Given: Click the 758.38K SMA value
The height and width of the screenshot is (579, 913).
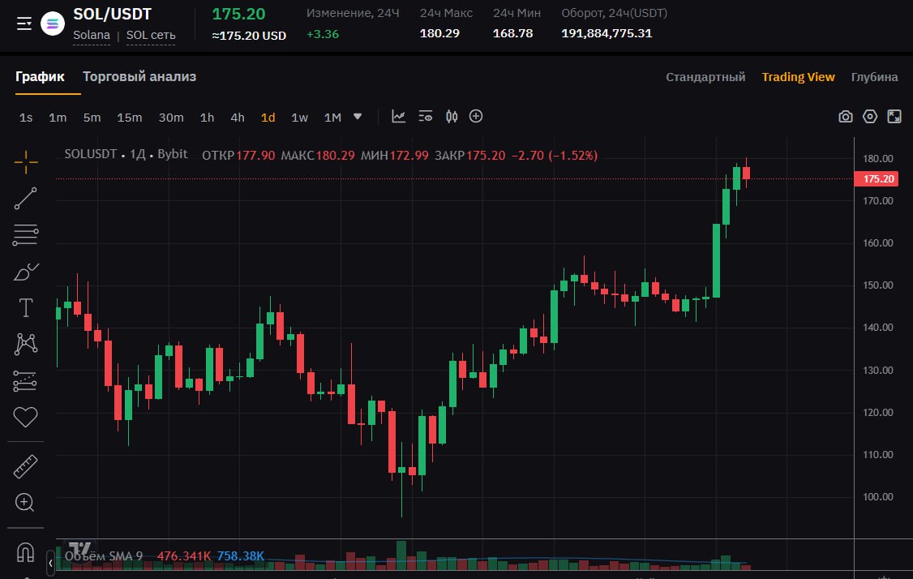Looking at the screenshot, I should point(241,556).
